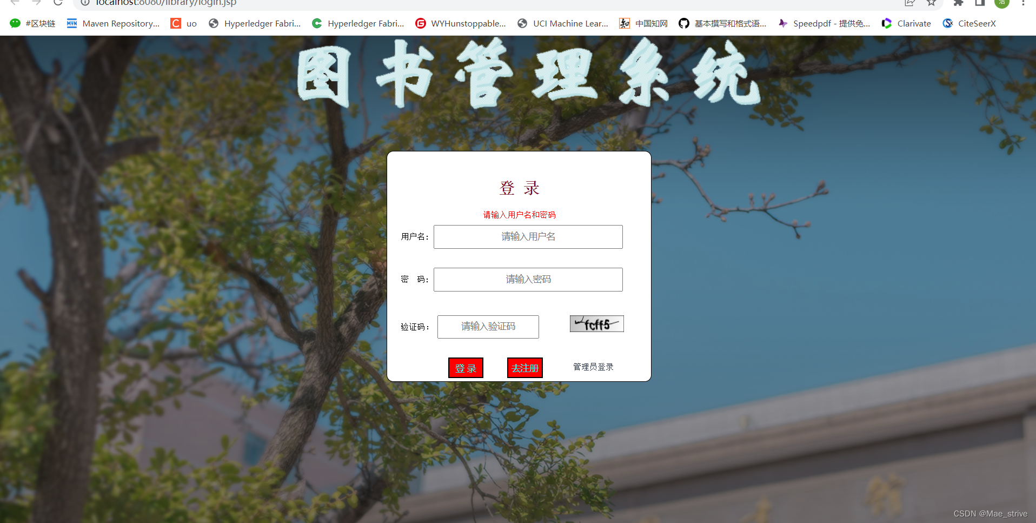Click the red 登录 button
This screenshot has height=523, width=1036.
466,368
